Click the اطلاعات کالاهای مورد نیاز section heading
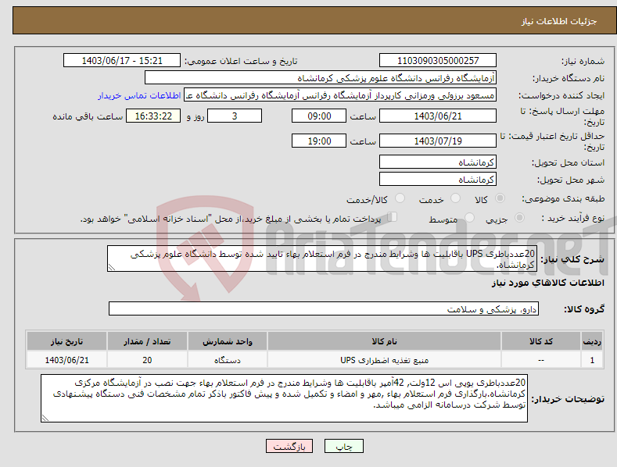Viewport: 617px width, 467px height. (547, 283)
